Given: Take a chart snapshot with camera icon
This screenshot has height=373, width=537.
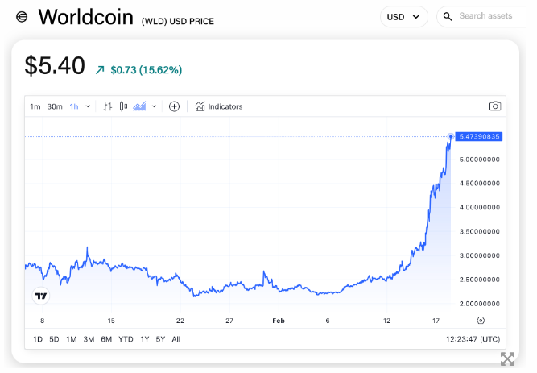Looking at the screenshot, I should [495, 106].
